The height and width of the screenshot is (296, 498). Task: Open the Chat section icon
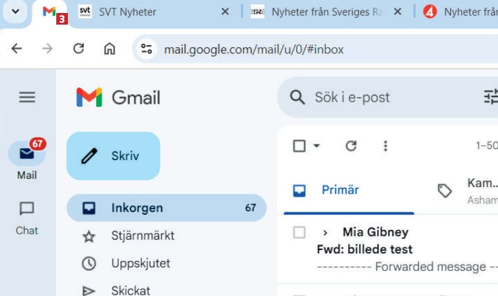[27, 209]
